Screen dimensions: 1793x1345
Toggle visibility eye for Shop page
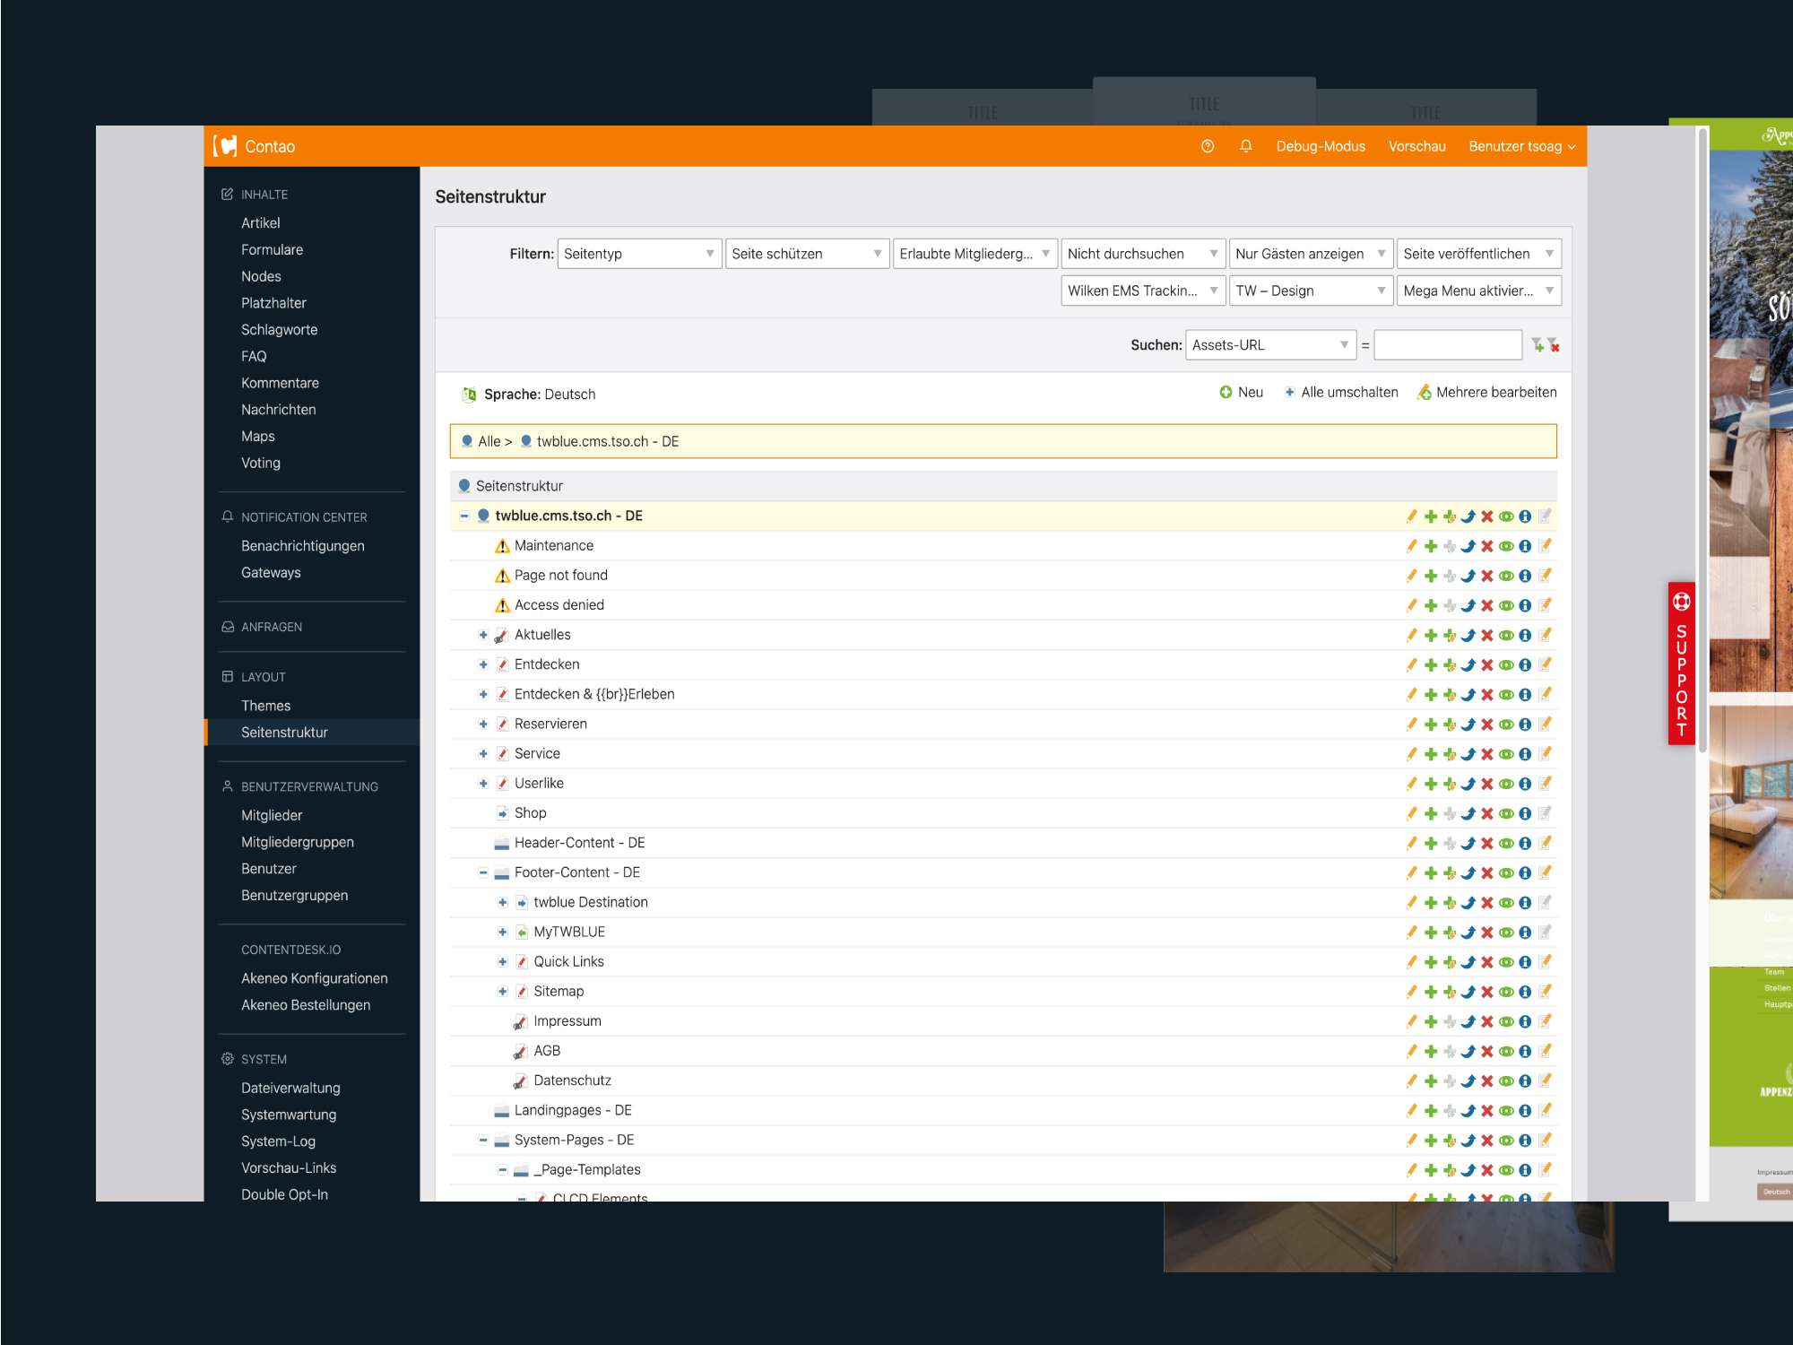point(1506,813)
